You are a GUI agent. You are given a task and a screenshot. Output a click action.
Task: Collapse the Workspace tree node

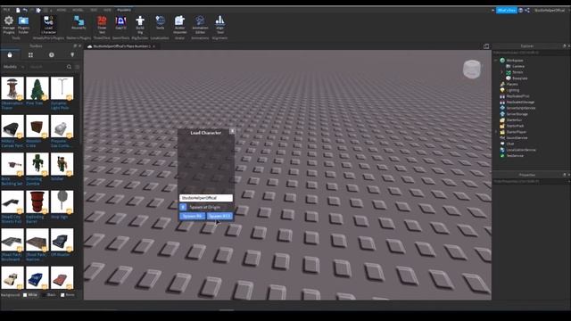pos(496,61)
